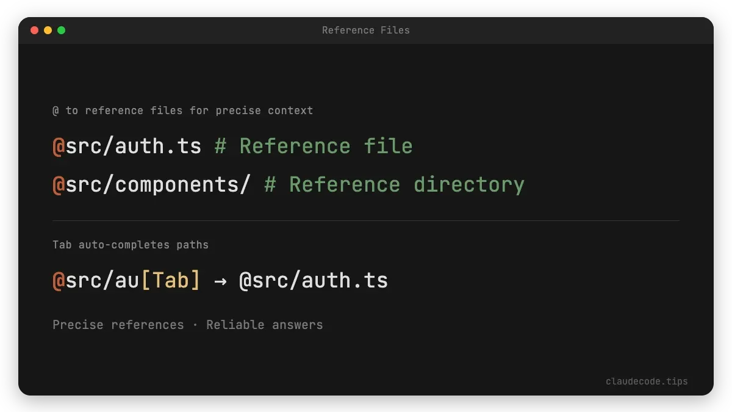Viewport: 732px width, 412px height.
Task: Select the '# Reference file' comment
Action: tap(314, 146)
